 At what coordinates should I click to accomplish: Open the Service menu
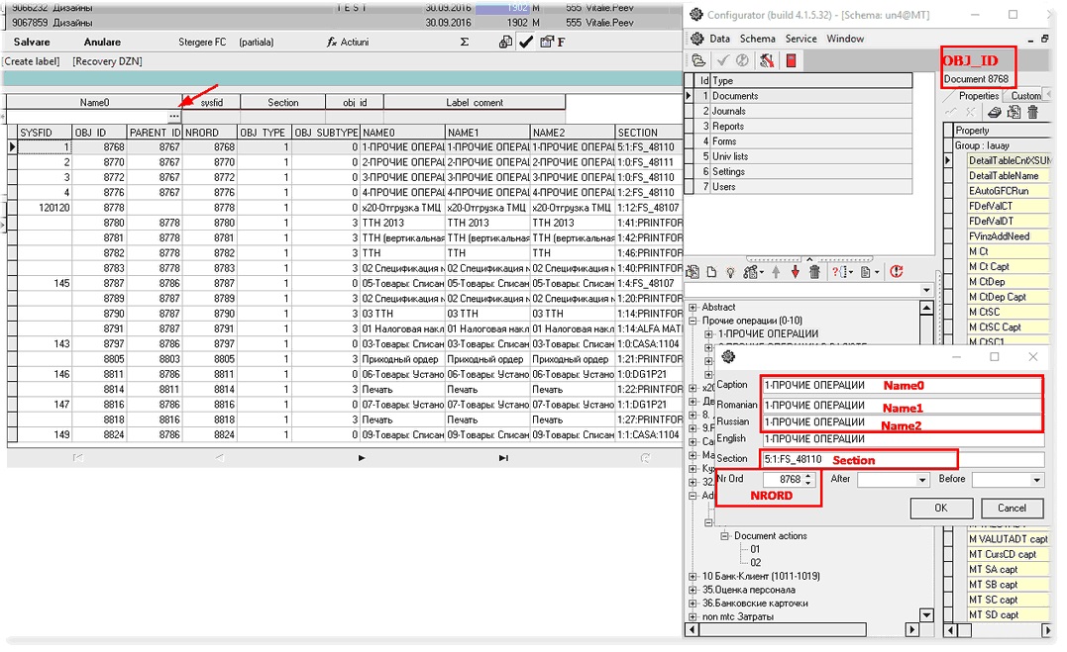tap(800, 39)
